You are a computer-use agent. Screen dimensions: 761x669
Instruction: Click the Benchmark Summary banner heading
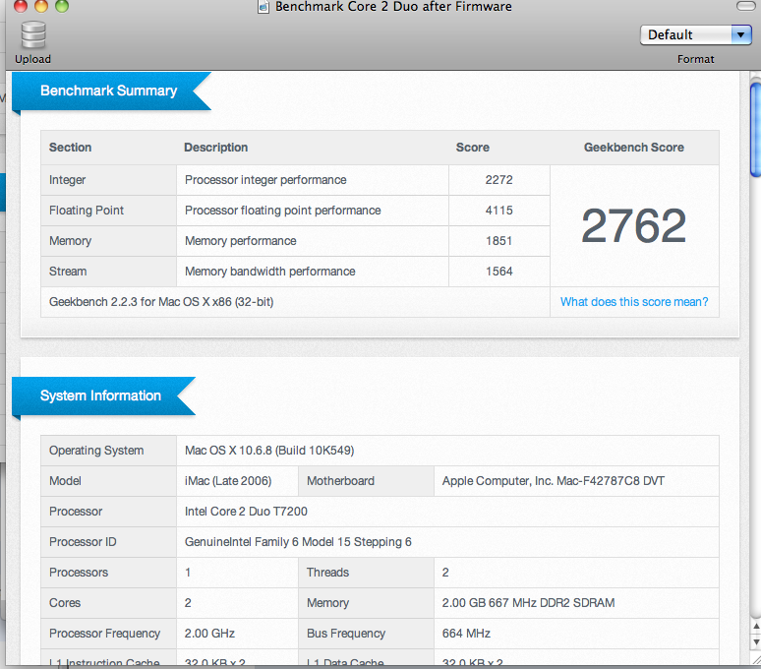(x=109, y=91)
